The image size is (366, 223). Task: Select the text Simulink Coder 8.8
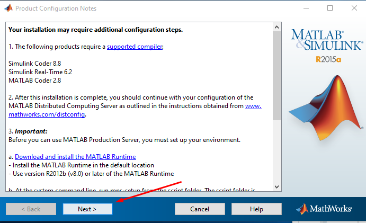35,64
